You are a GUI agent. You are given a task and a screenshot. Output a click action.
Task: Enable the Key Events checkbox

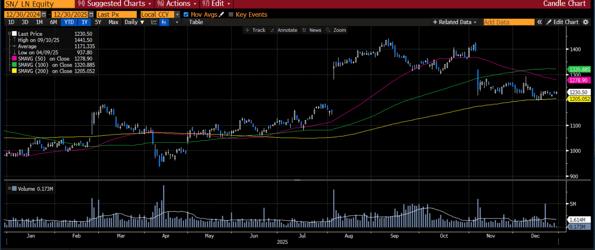(x=231, y=15)
